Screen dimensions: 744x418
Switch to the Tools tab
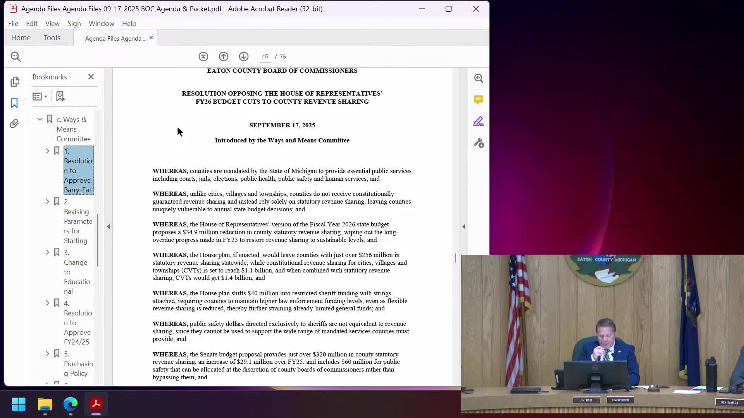click(52, 38)
